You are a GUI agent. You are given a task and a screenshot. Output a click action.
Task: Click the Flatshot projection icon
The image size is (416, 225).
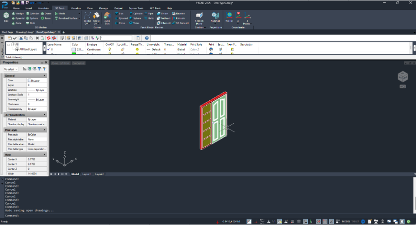coord(215,18)
